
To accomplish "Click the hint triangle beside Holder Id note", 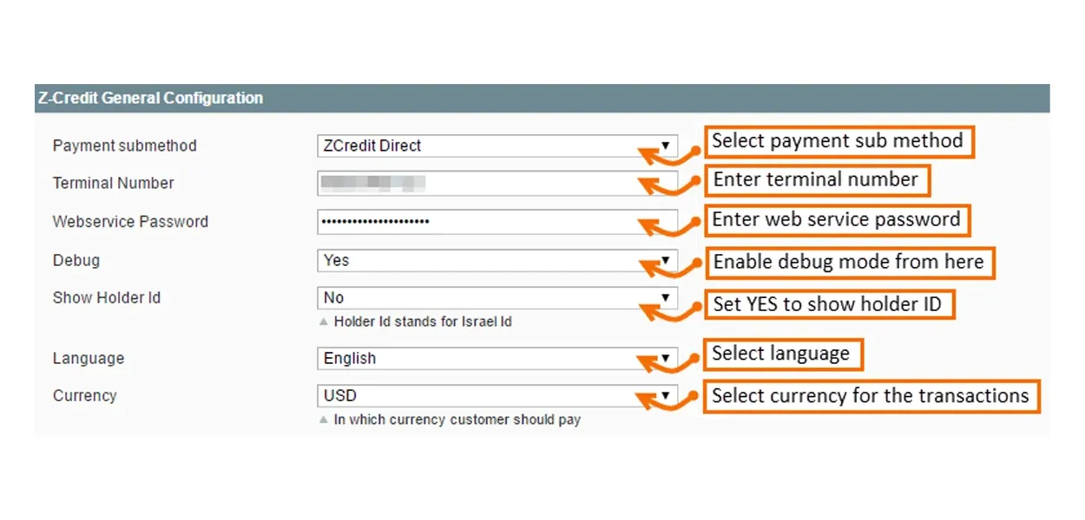I will coord(324,322).
